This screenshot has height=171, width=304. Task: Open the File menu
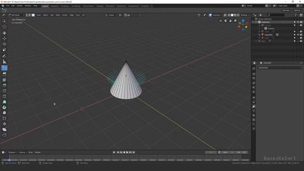tap(8, 6)
